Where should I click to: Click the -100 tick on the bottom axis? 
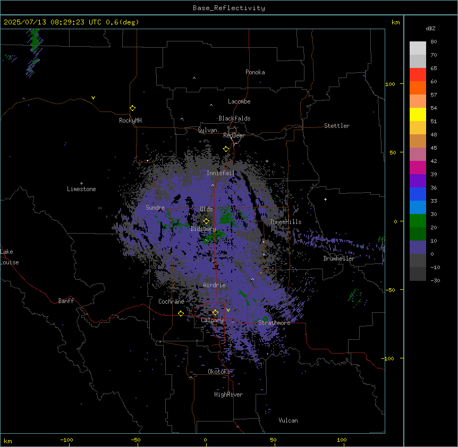[66, 440]
